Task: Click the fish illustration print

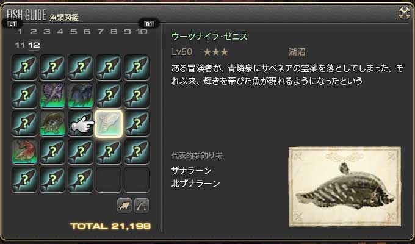Action: click(x=345, y=187)
